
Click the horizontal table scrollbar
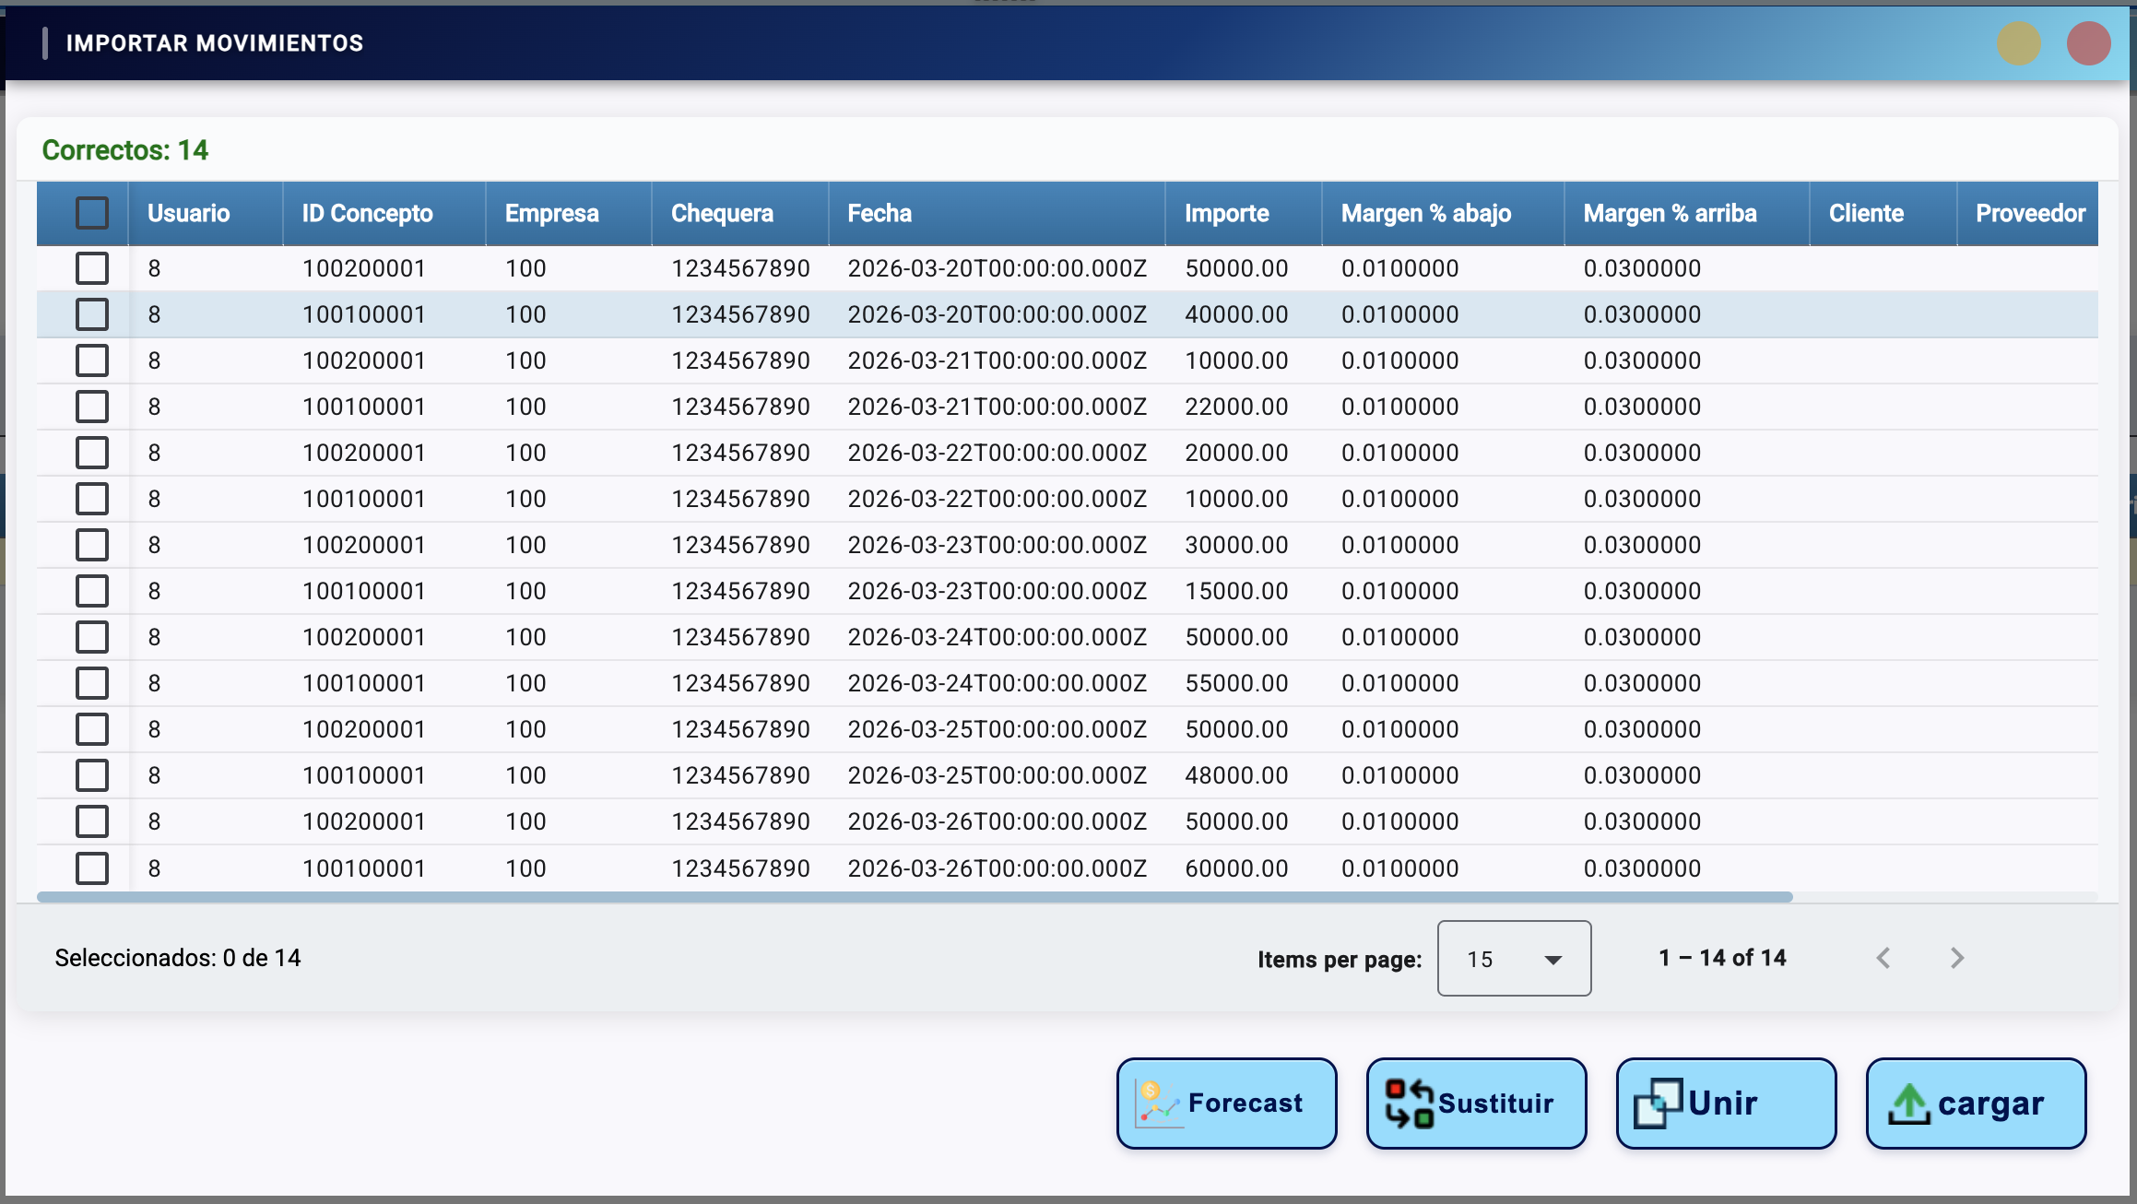point(913,897)
